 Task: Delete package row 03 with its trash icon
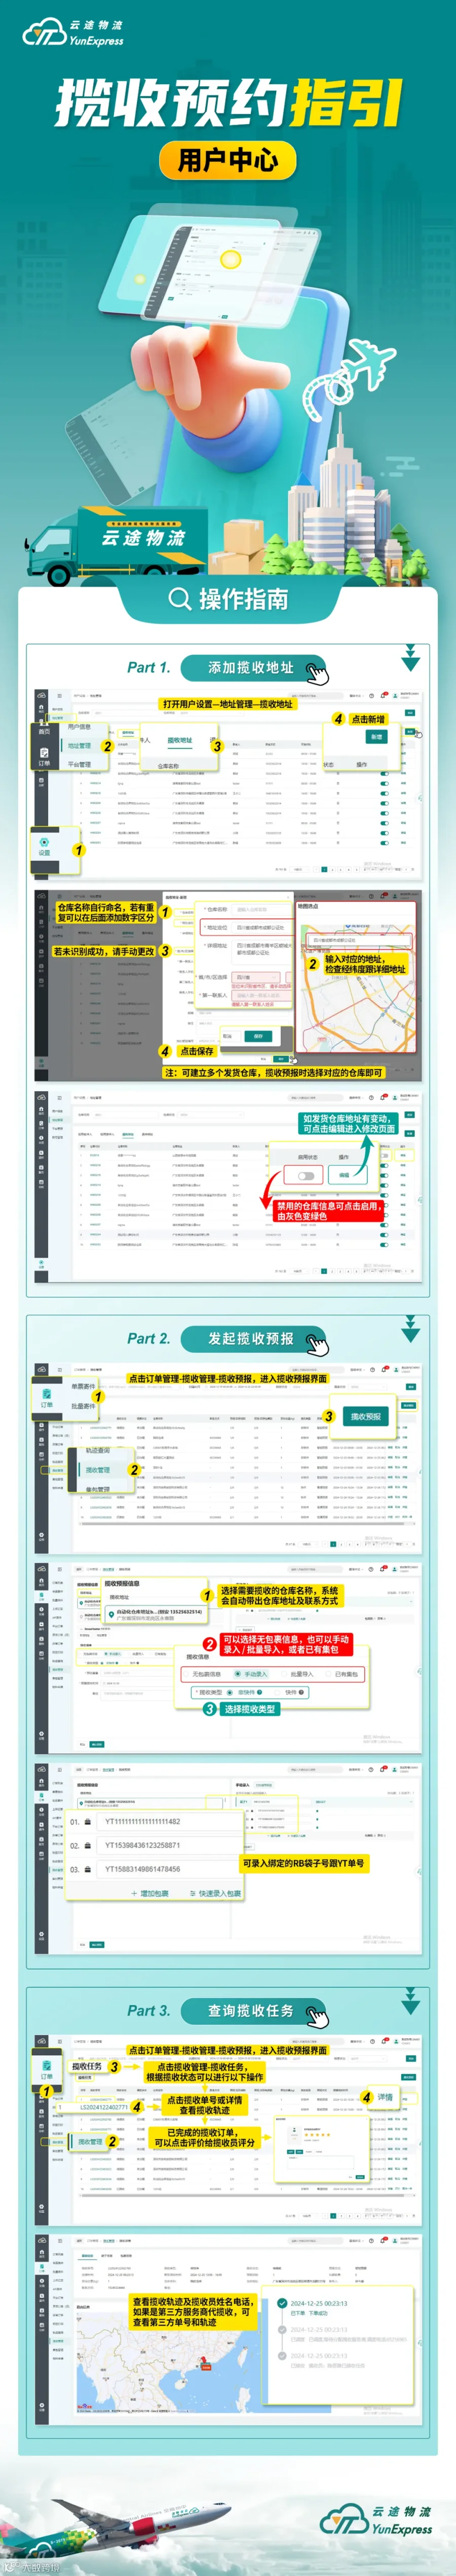(x=89, y=1869)
